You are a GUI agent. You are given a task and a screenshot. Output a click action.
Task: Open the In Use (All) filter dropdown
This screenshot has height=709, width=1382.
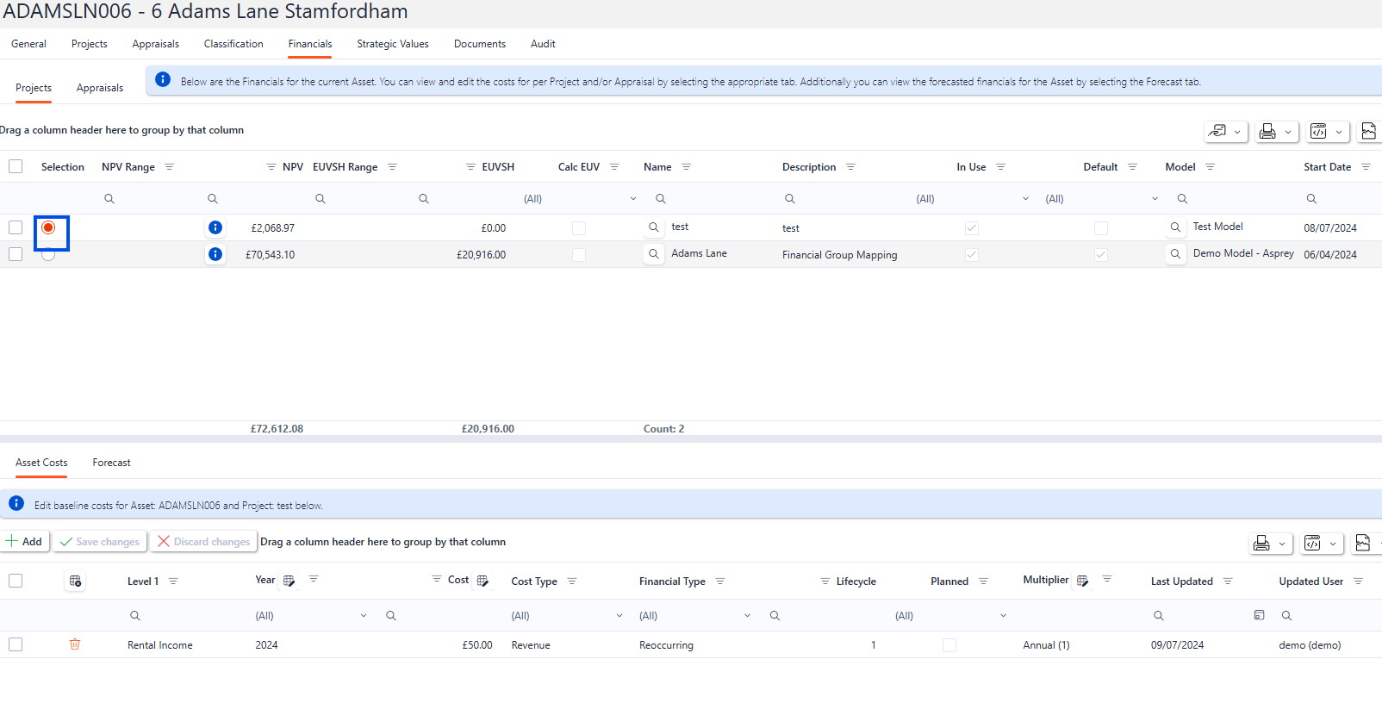point(1025,199)
